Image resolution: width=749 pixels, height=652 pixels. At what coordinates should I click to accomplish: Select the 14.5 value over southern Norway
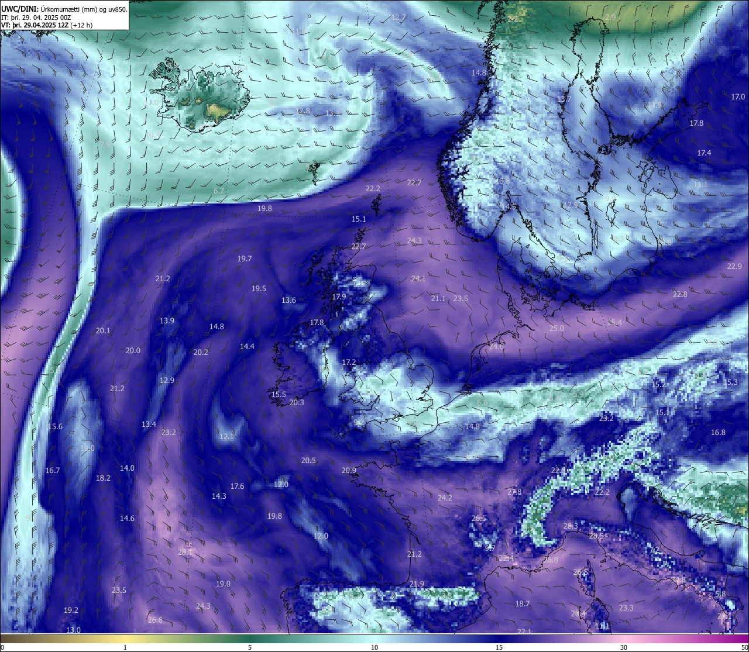(509, 206)
